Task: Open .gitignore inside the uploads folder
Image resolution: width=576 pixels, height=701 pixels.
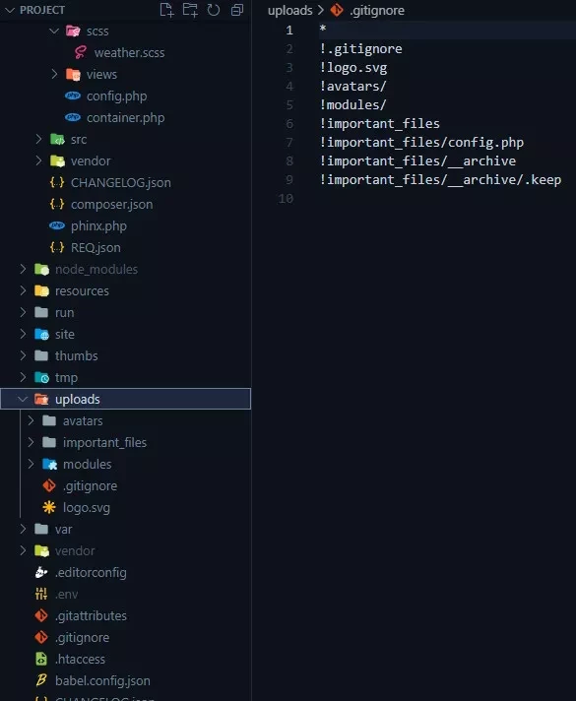Action: point(90,485)
